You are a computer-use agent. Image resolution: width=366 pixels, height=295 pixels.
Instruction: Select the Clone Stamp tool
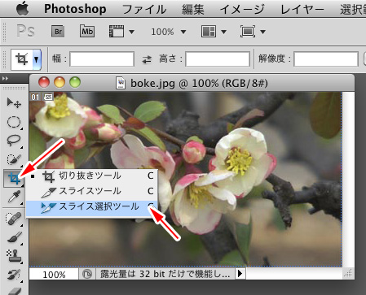(x=14, y=256)
